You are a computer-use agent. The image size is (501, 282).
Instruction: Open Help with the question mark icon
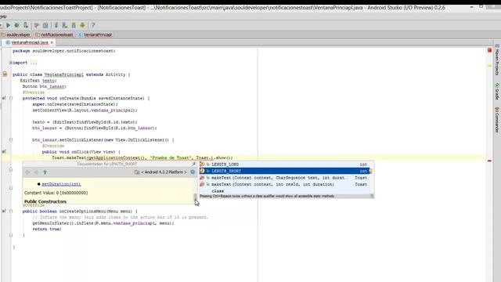click(x=93, y=25)
